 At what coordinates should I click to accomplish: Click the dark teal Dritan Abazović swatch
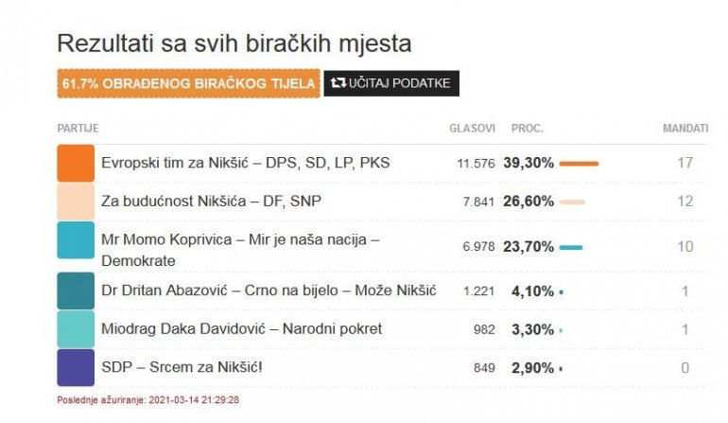click(x=76, y=291)
